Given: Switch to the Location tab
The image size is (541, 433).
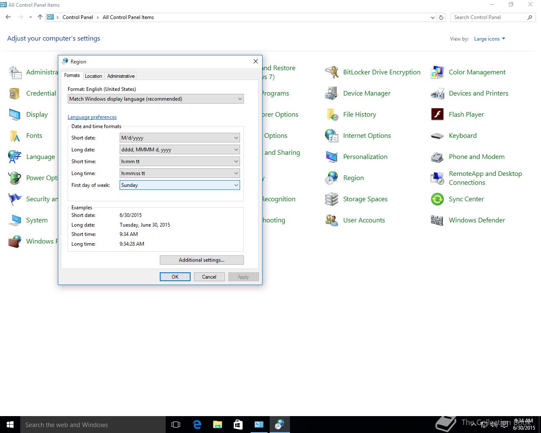Looking at the screenshot, I should coord(93,76).
